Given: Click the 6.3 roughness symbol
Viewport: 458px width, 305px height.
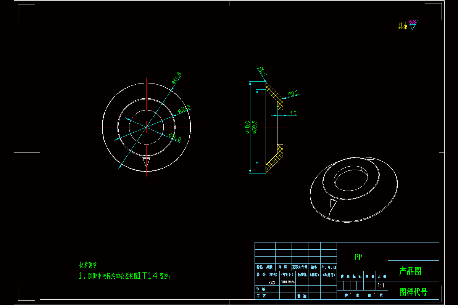Looking at the screenshot, I should pos(413,25).
